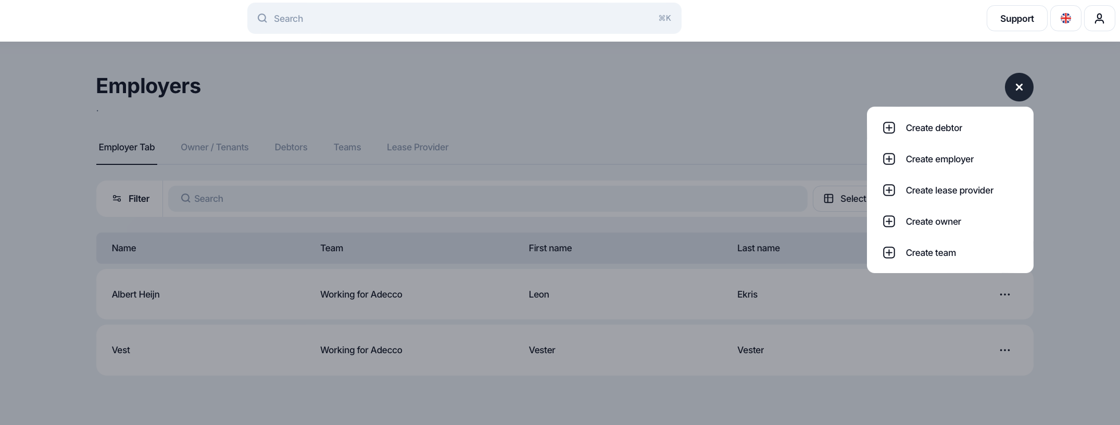Switch to the Owner / Tenants tab

[x=215, y=147]
